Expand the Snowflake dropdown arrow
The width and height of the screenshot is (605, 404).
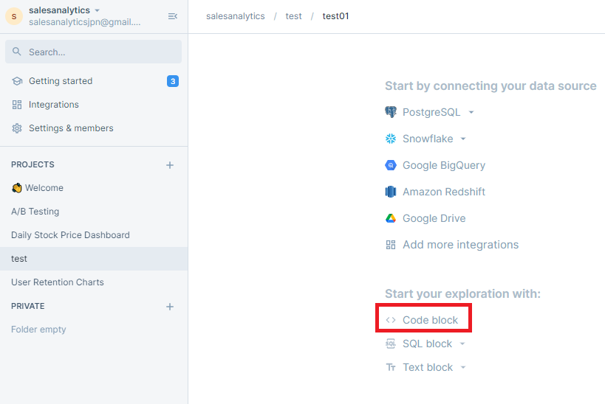tap(463, 139)
